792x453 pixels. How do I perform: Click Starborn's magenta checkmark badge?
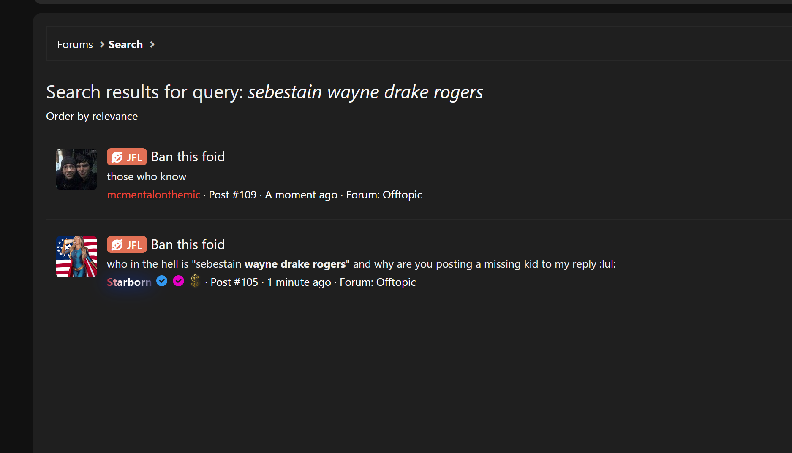point(179,281)
